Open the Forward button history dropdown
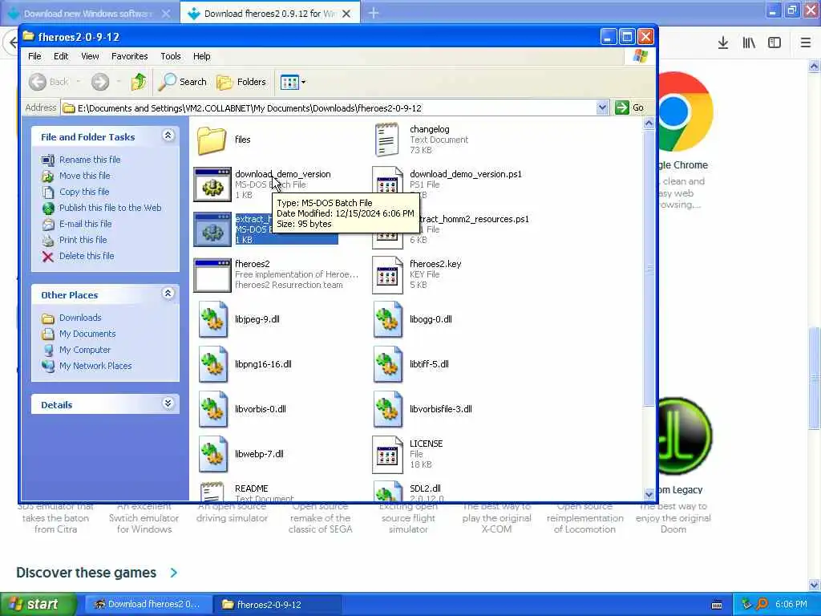This screenshot has height=616, width=821. pyautogui.click(x=119, y=82)
